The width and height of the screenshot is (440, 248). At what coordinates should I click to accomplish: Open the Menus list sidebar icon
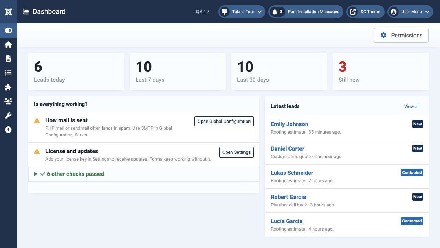tap(9, 73)
